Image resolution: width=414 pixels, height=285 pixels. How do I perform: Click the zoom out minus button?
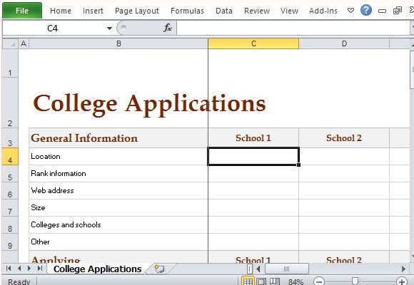click(x=319, y=281)
